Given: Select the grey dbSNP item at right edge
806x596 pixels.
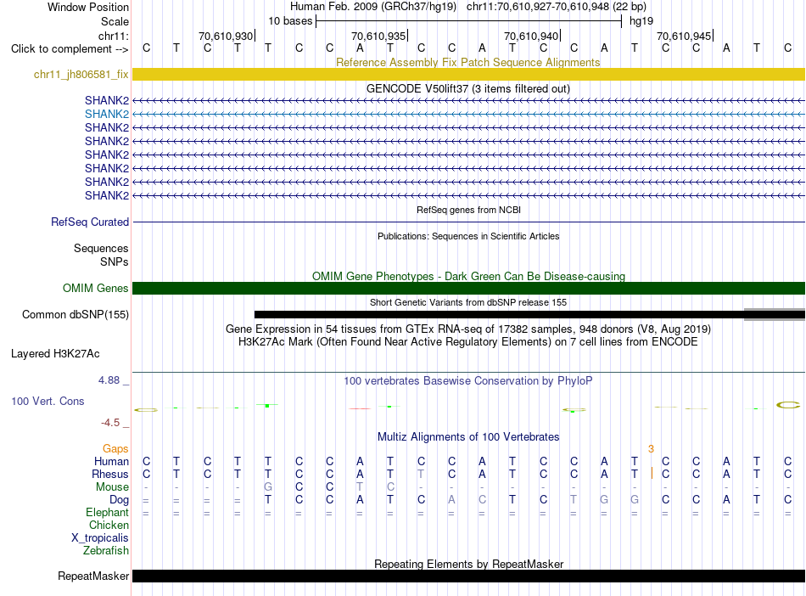Looking at the screenshot, I should 775,314.
